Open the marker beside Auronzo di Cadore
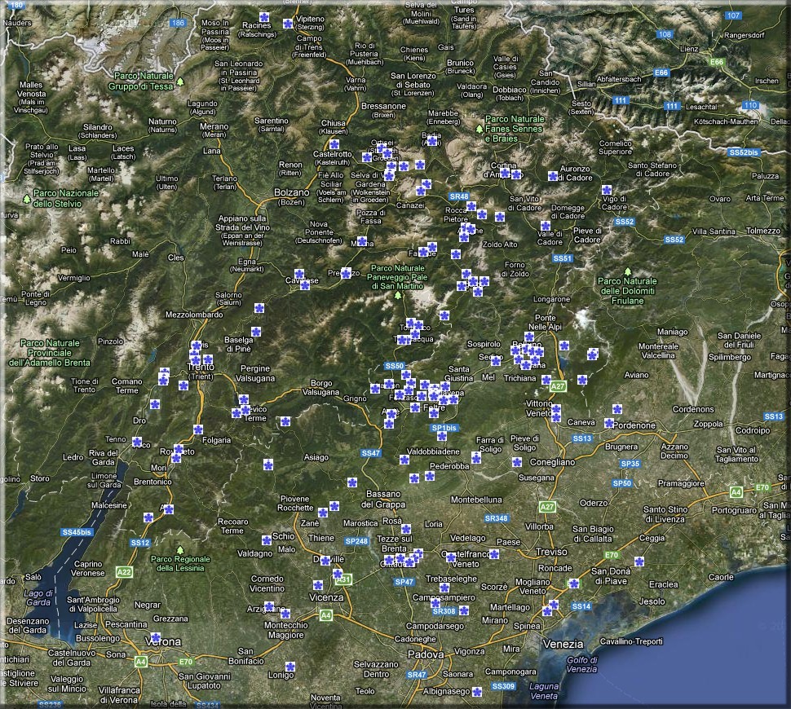The height and width of the screenshot is (709, 791). [552, 176]
